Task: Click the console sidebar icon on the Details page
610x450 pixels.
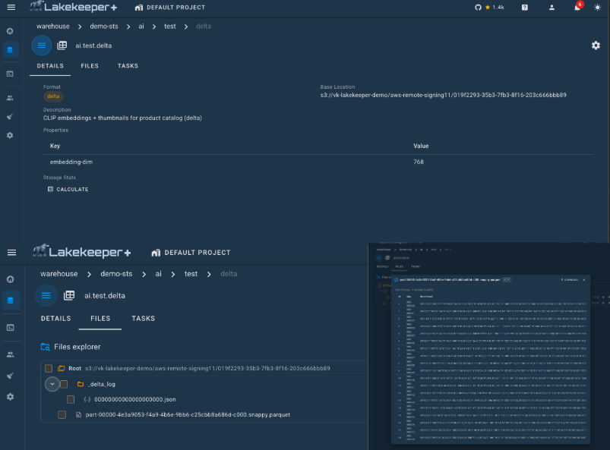Action: [x=10, y=74]
